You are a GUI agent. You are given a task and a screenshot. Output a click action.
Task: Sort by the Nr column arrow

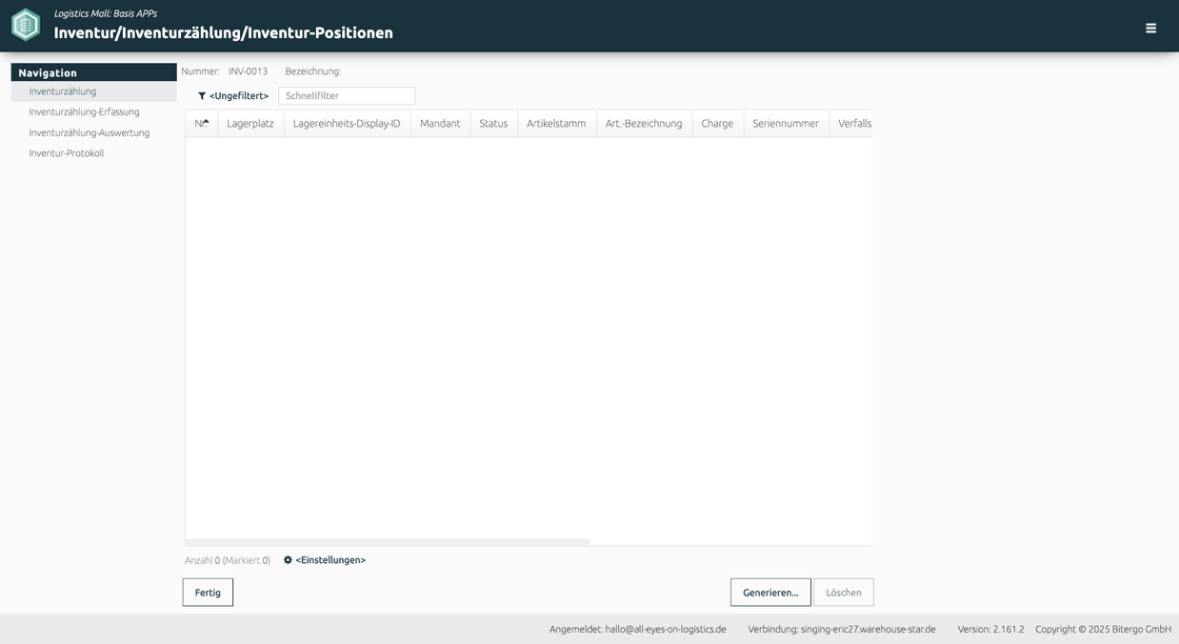tap(206, 121)
